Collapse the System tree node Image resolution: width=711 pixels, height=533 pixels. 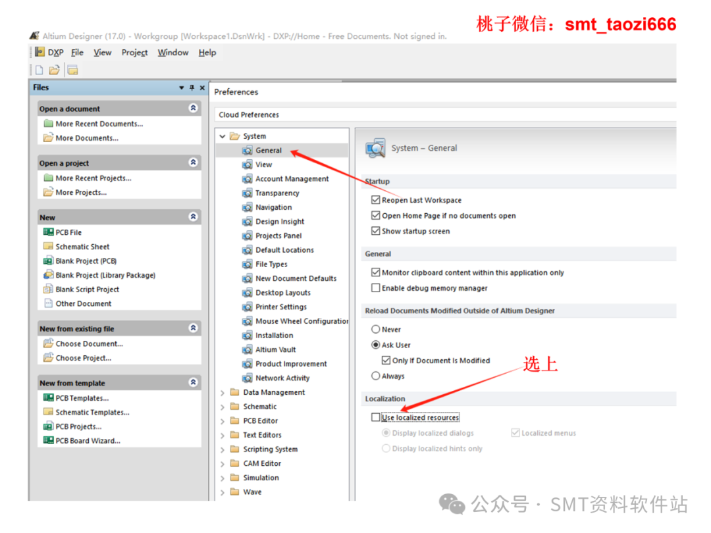point(222,136)
